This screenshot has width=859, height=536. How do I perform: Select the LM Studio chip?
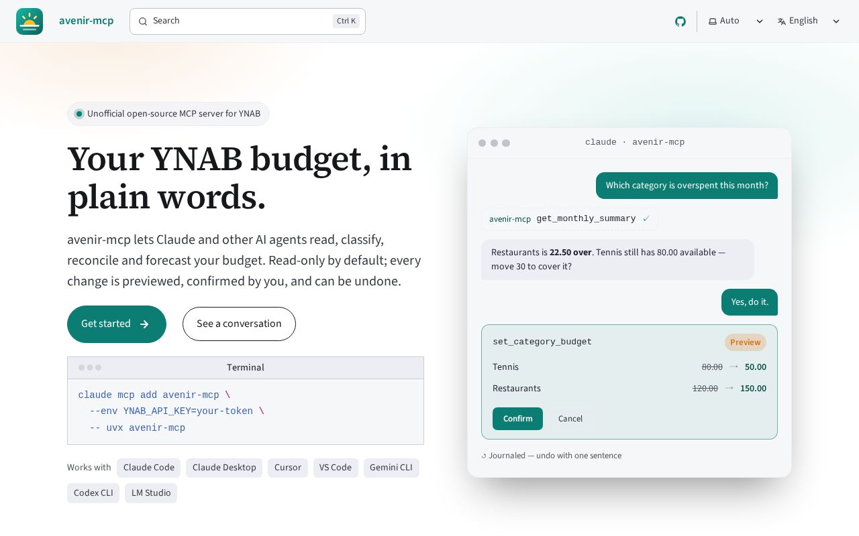151,493
